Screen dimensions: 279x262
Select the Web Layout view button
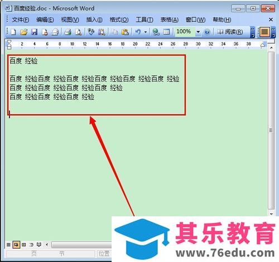click(x=16, y=245)
